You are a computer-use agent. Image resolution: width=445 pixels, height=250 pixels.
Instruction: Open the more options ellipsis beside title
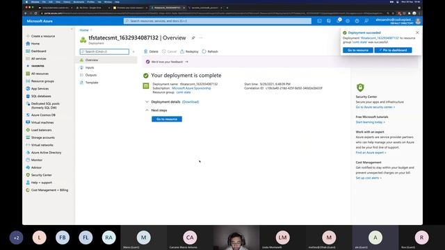point(201,37)
